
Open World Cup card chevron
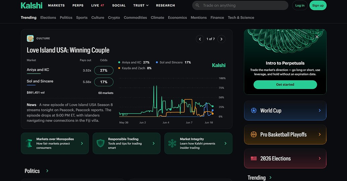tap(320, 110)
